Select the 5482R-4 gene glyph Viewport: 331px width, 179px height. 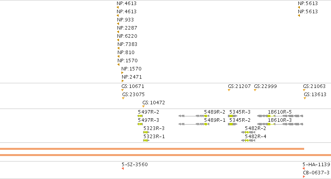tap(248, 140)
